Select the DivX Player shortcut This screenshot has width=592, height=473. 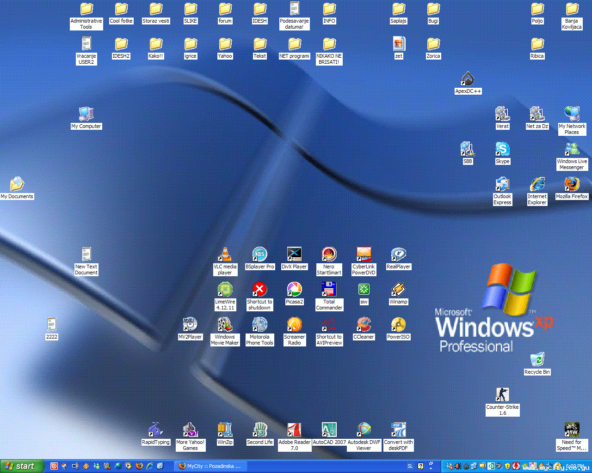pyautogui.click(x=295, y=255)
